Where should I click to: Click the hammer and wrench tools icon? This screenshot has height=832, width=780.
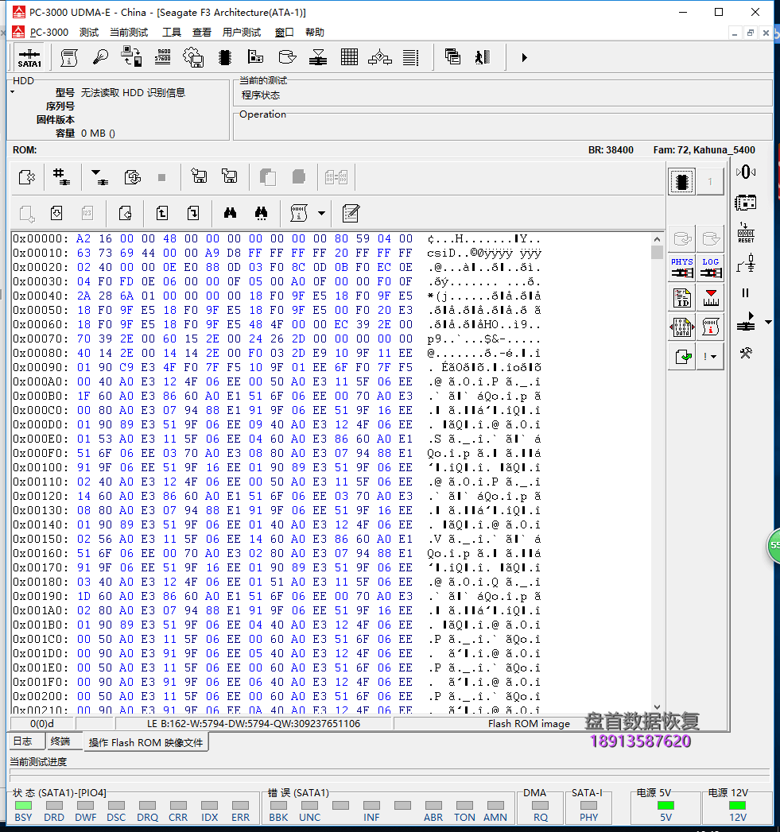[x=746, y=354]
